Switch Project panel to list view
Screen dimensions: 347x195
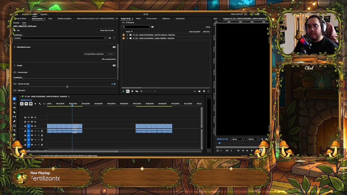point(128,91)
